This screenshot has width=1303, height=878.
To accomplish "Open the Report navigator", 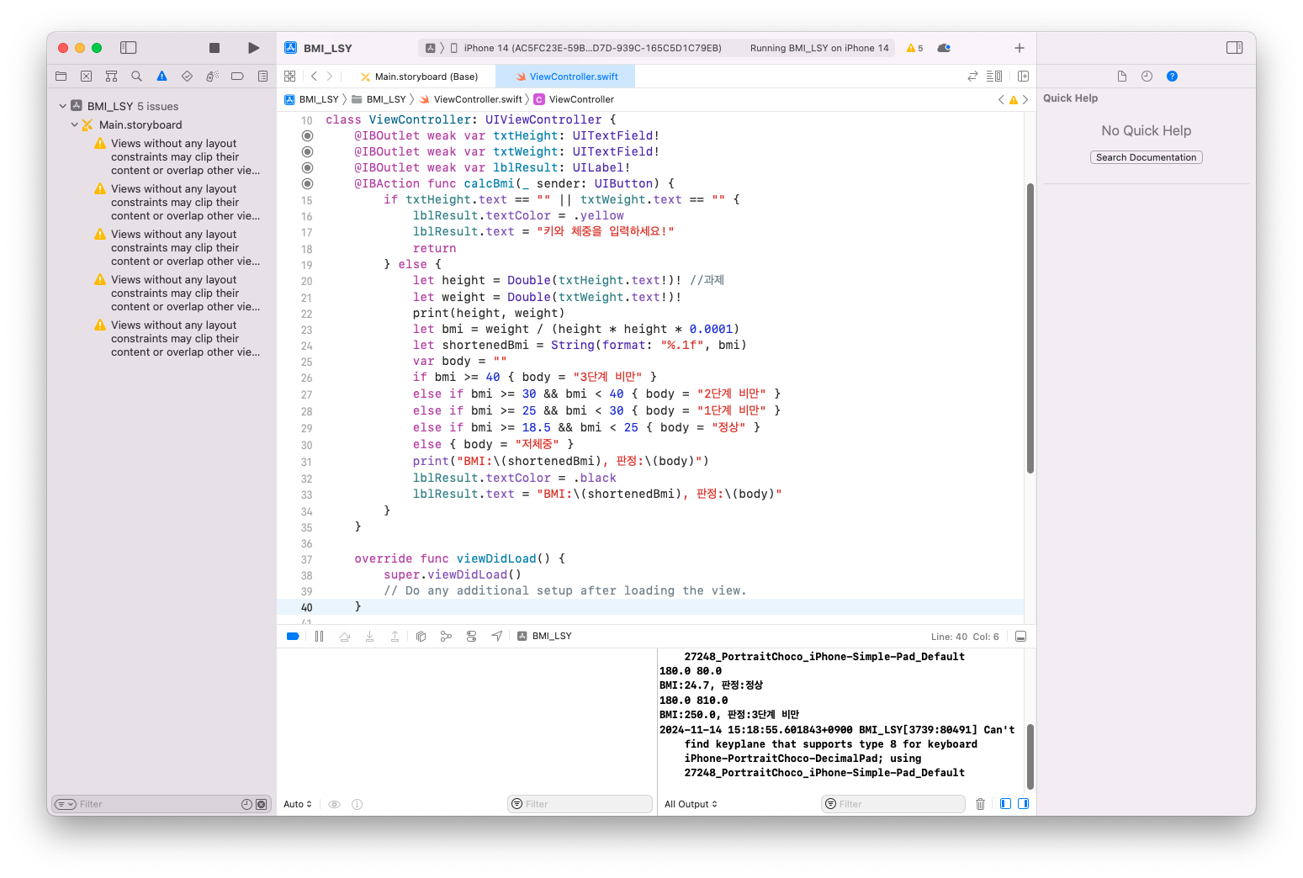I will [x=262, y=77].
